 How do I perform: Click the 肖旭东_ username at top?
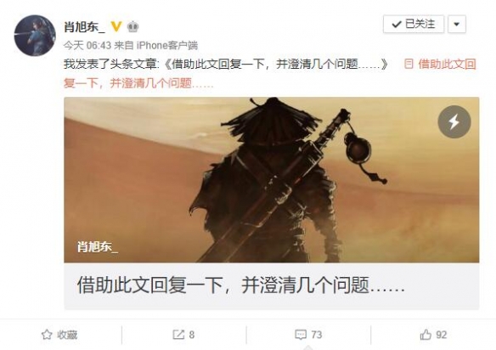tap(84, 26)
